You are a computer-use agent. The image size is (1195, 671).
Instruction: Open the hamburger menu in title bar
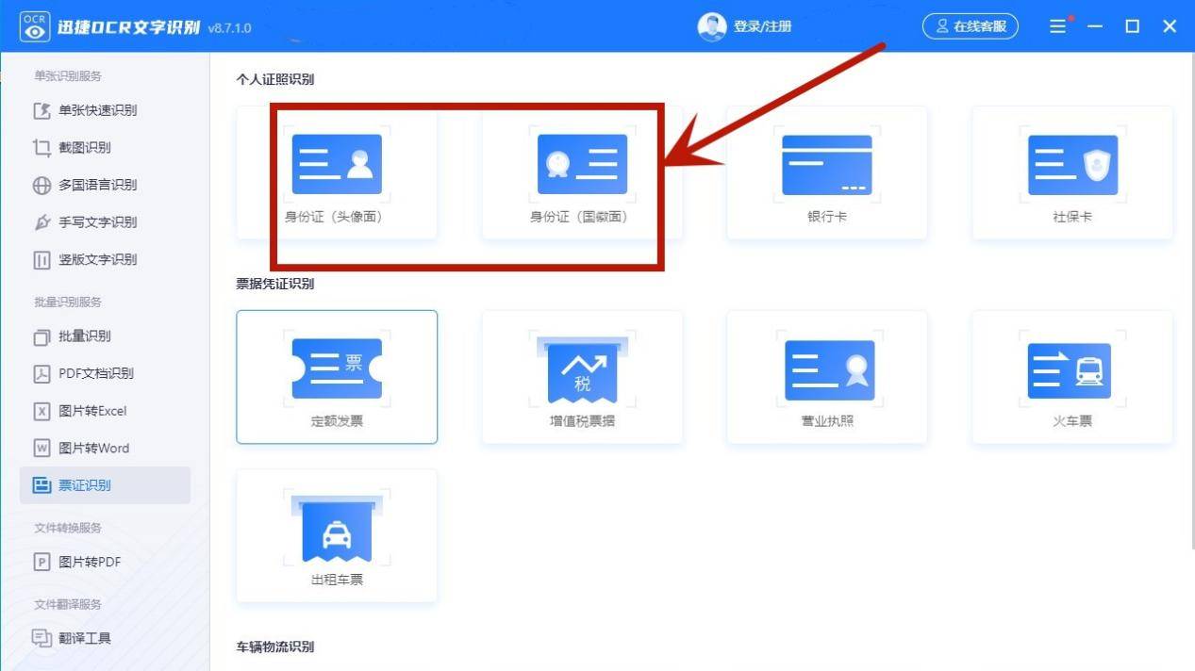point(1057,26)
